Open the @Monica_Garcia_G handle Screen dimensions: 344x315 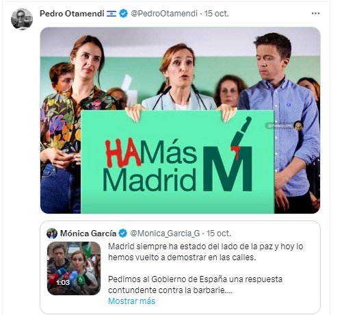click(165, 234)
